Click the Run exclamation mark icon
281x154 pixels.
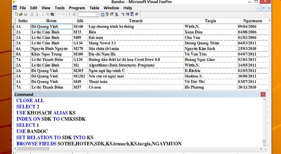[69, 14]
